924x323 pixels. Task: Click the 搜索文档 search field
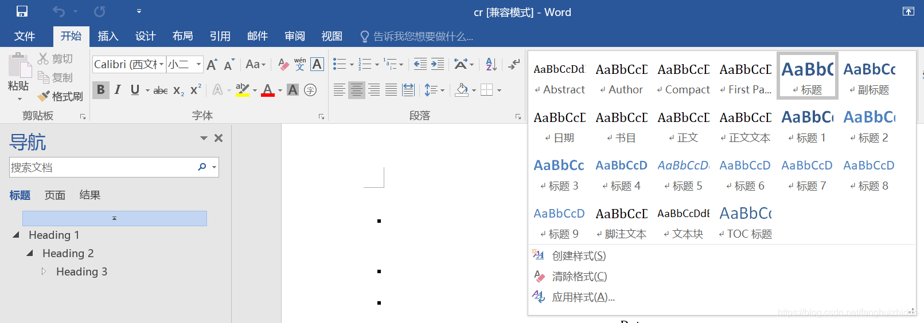(103, 167)
